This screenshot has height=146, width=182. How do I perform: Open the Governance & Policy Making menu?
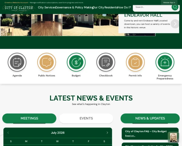pyautogui.click(x=74, y=7)
